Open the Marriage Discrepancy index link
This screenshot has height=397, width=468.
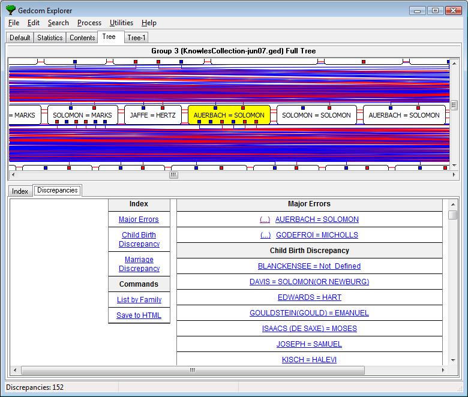[139, 264]
